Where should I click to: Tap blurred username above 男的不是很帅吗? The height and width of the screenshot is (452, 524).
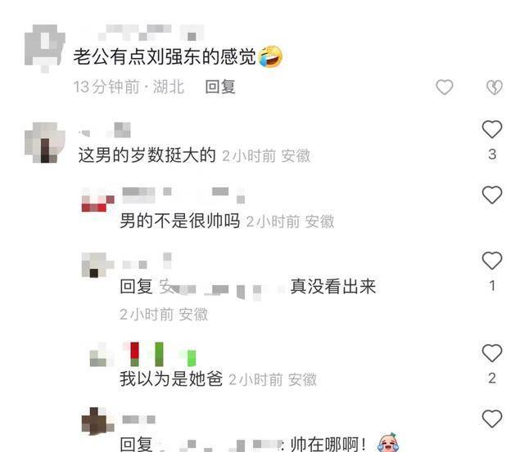click(183, 195)
